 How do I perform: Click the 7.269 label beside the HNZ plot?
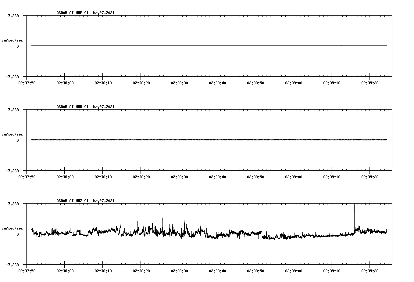[x=13, y=204]
